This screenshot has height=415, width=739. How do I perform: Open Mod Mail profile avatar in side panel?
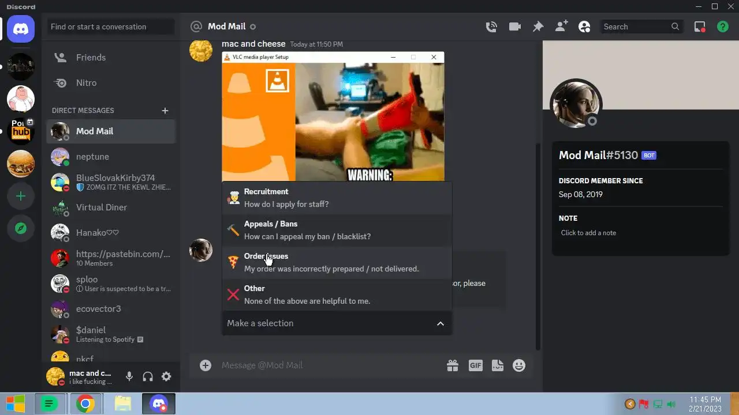coord(576,104)
